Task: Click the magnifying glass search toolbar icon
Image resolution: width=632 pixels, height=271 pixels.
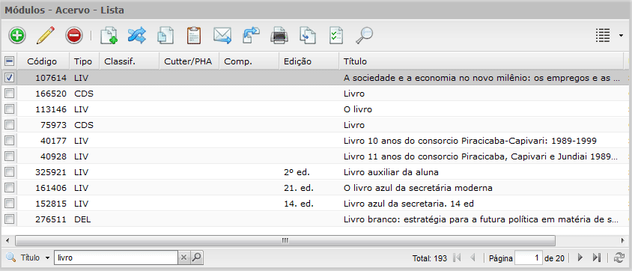Action: pyautogui.click(x=365, y=35)
